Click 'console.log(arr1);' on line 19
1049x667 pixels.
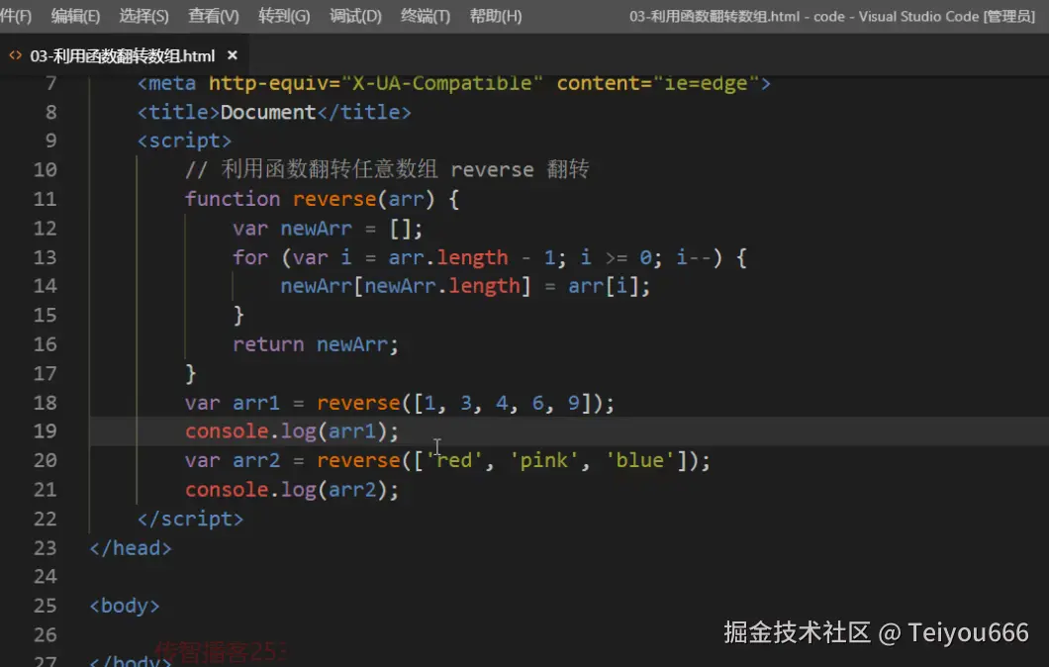tap(292, 431)
